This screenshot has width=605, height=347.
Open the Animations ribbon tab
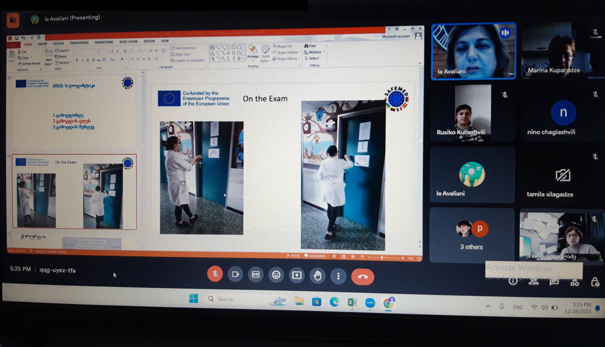point(103,42)
